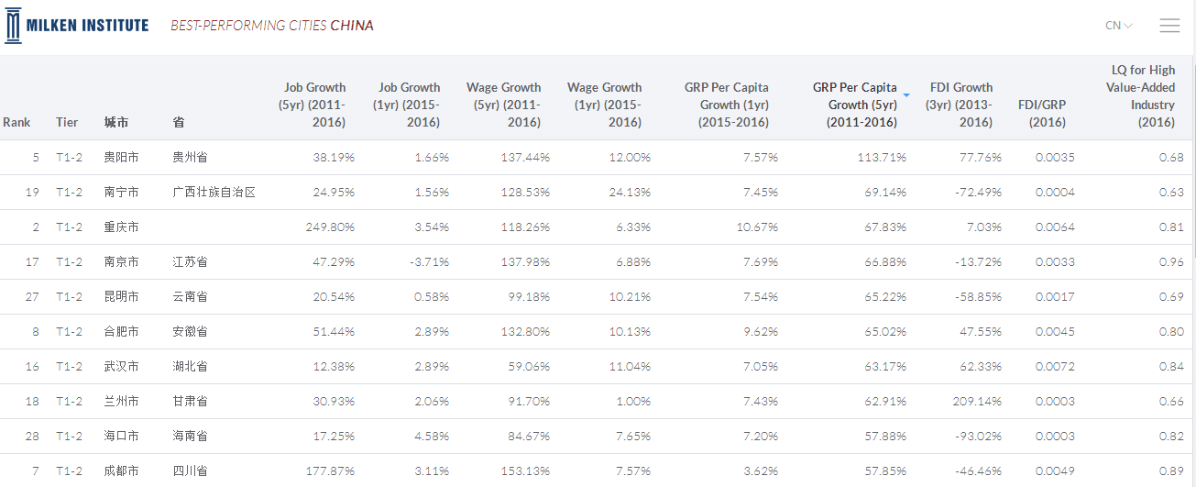Select the 成都市 city row
This screenshot has height=487, width=1196.
(121, 471)
